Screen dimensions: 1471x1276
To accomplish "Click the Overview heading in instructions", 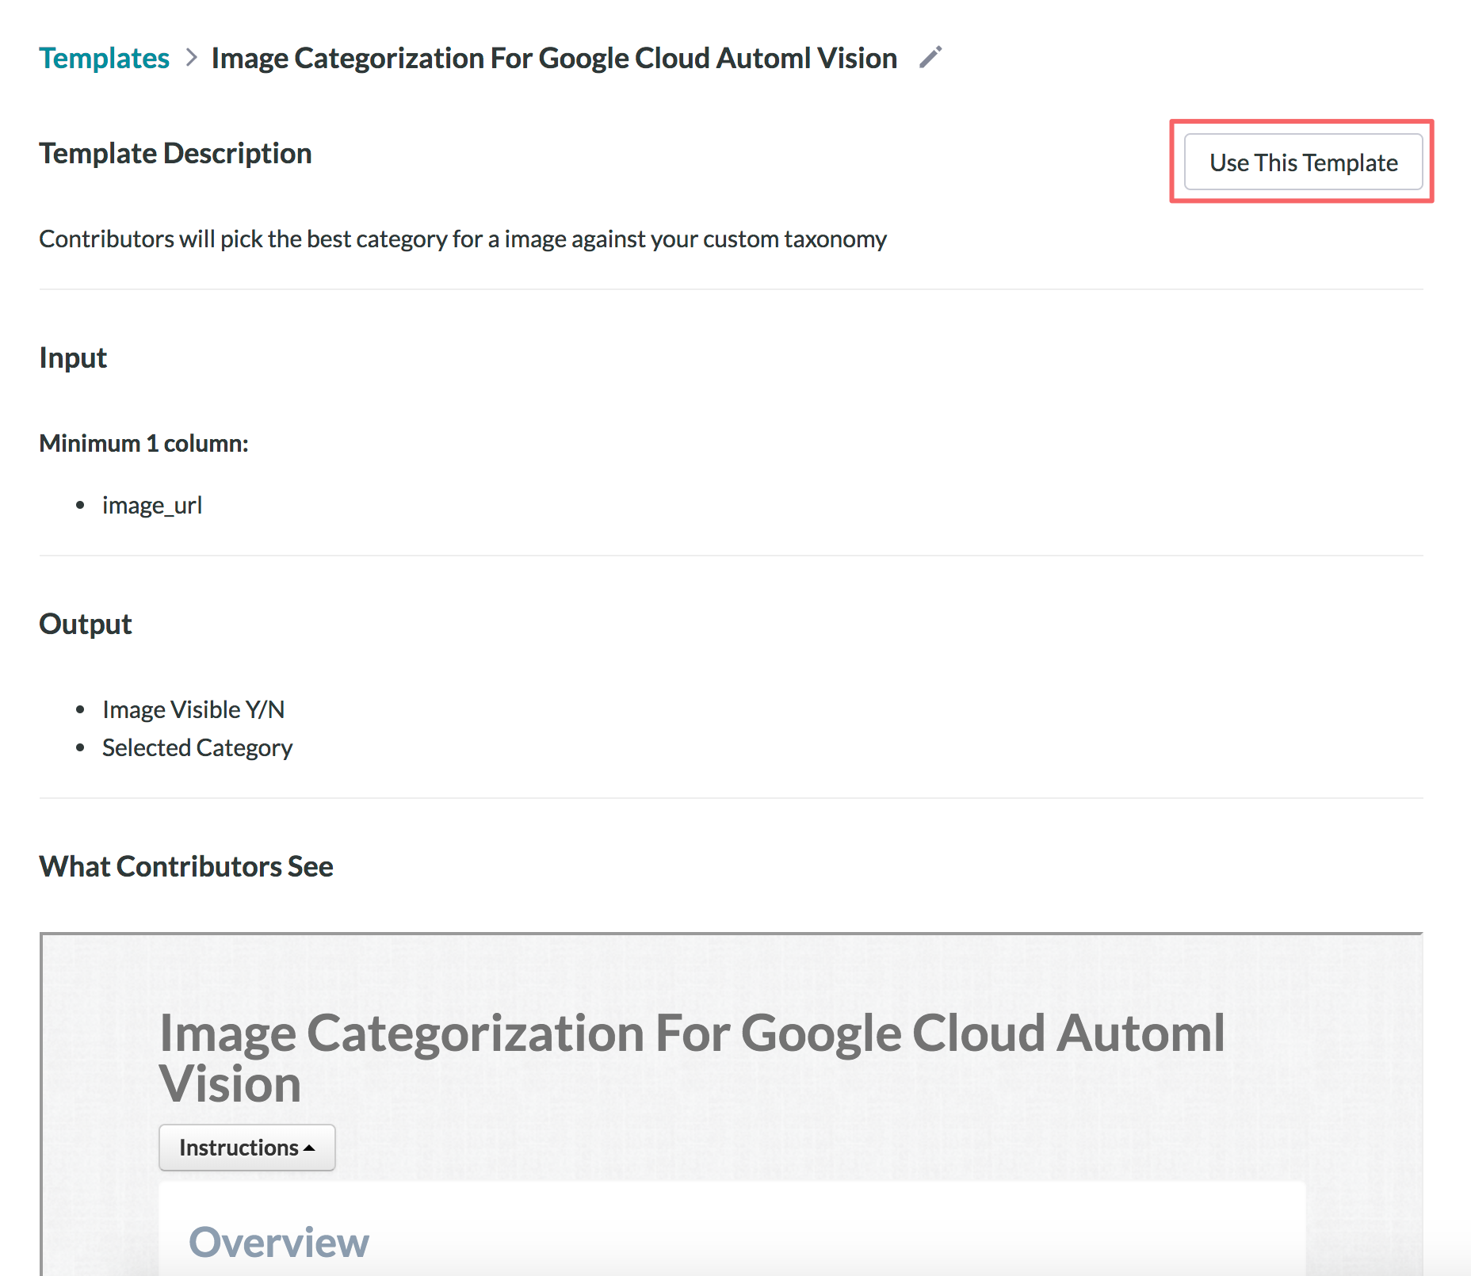I will [x=279, y=1242].
